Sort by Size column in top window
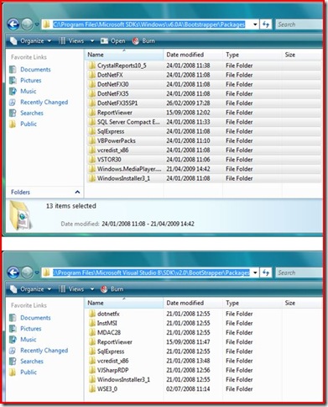Image resolution: width=328 pixels, height=407 pixels. [302, 55]
